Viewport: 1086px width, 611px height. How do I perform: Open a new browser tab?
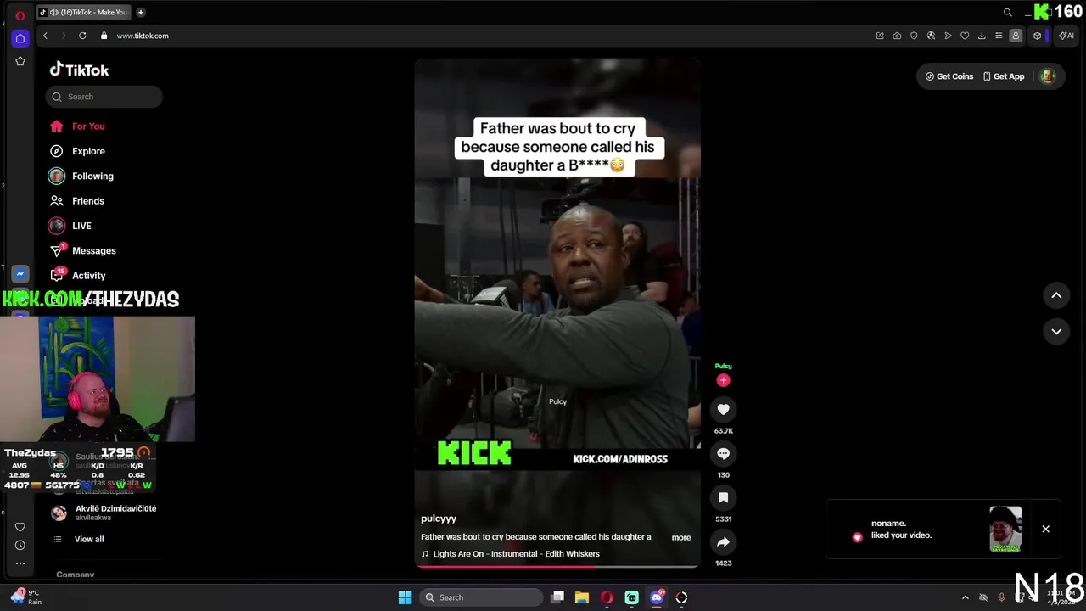[x=141, y=13]
